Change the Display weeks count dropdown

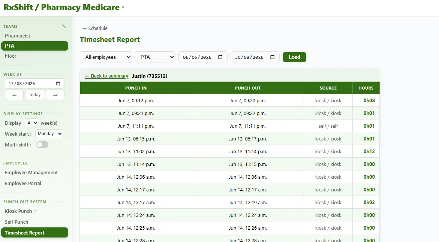[31, 123]
